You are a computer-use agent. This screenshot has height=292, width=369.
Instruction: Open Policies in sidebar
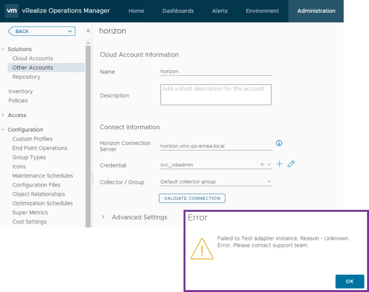coord(18,101)
